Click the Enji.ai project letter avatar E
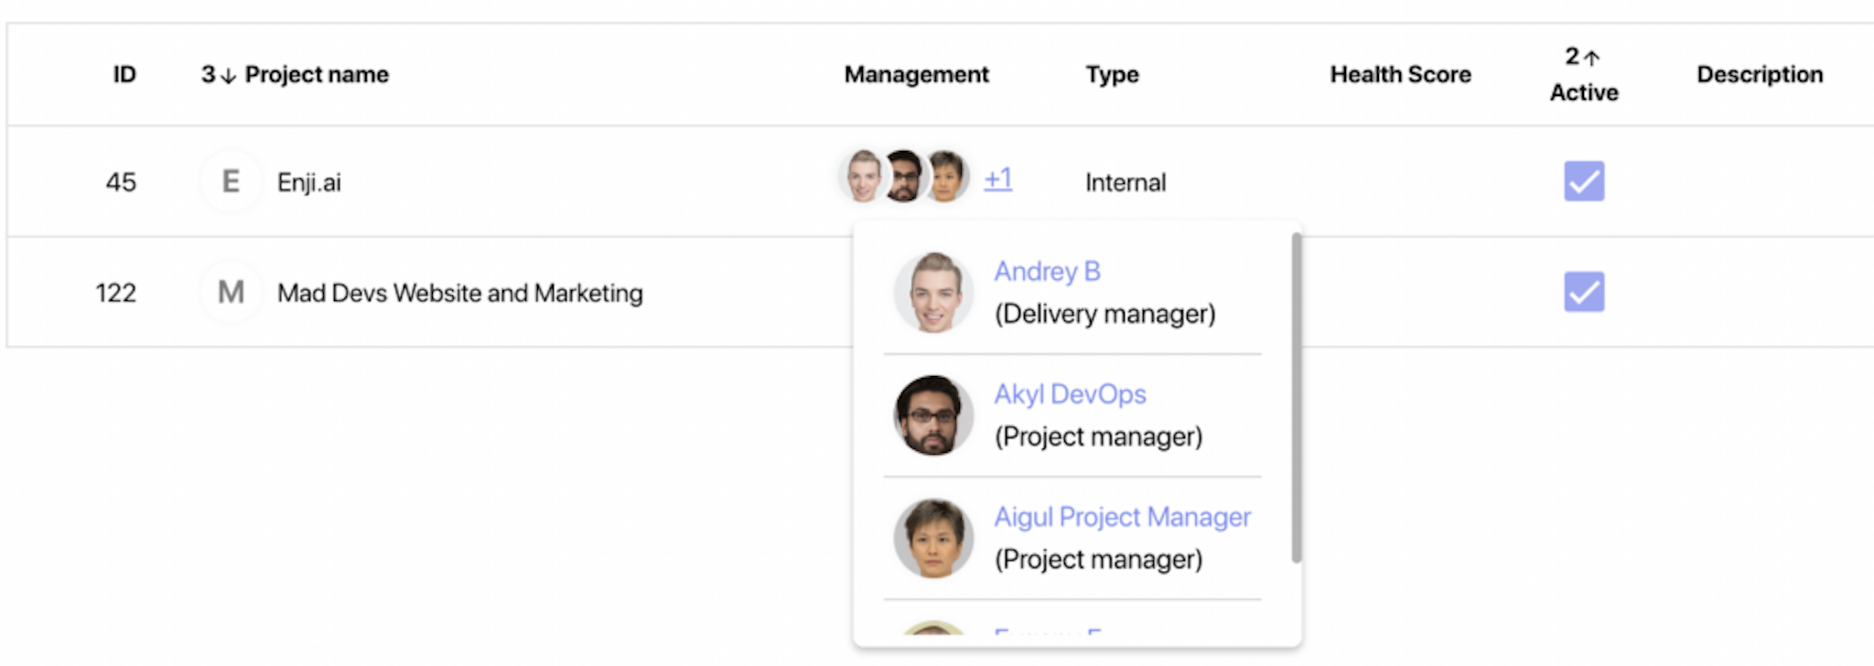The width and height of the screenshot is (1874, 666). pyautogui.click(x=231, y=181)
